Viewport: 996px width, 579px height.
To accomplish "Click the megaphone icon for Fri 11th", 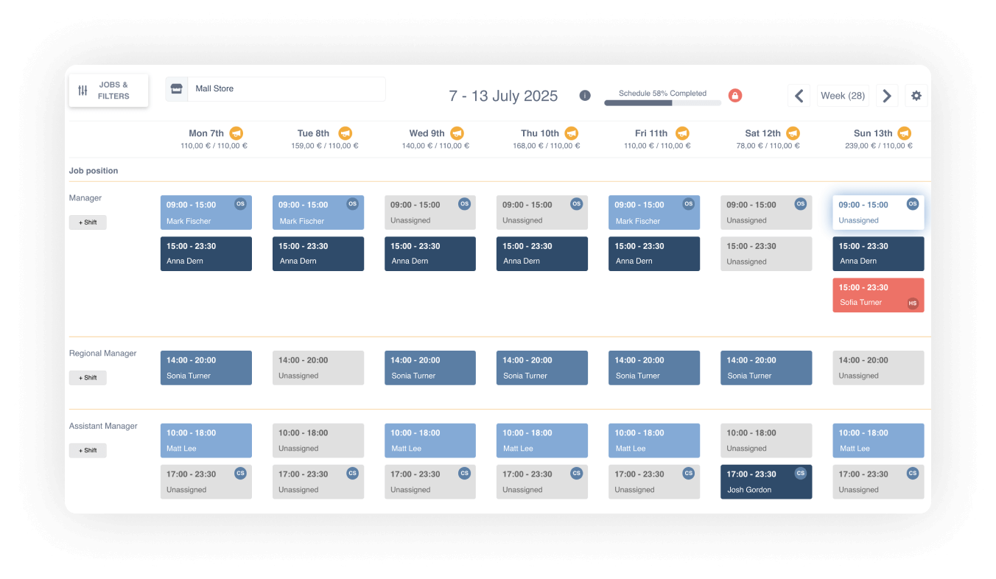I will [682, 133].
